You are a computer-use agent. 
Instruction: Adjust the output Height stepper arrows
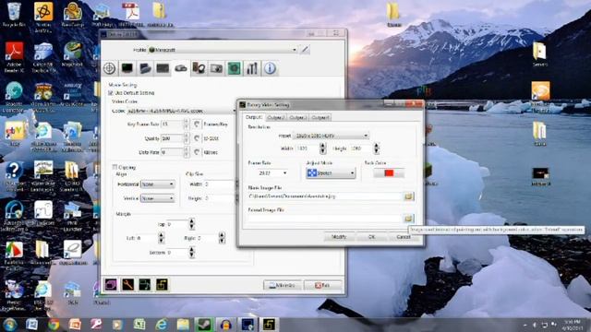tap(376, 148)
